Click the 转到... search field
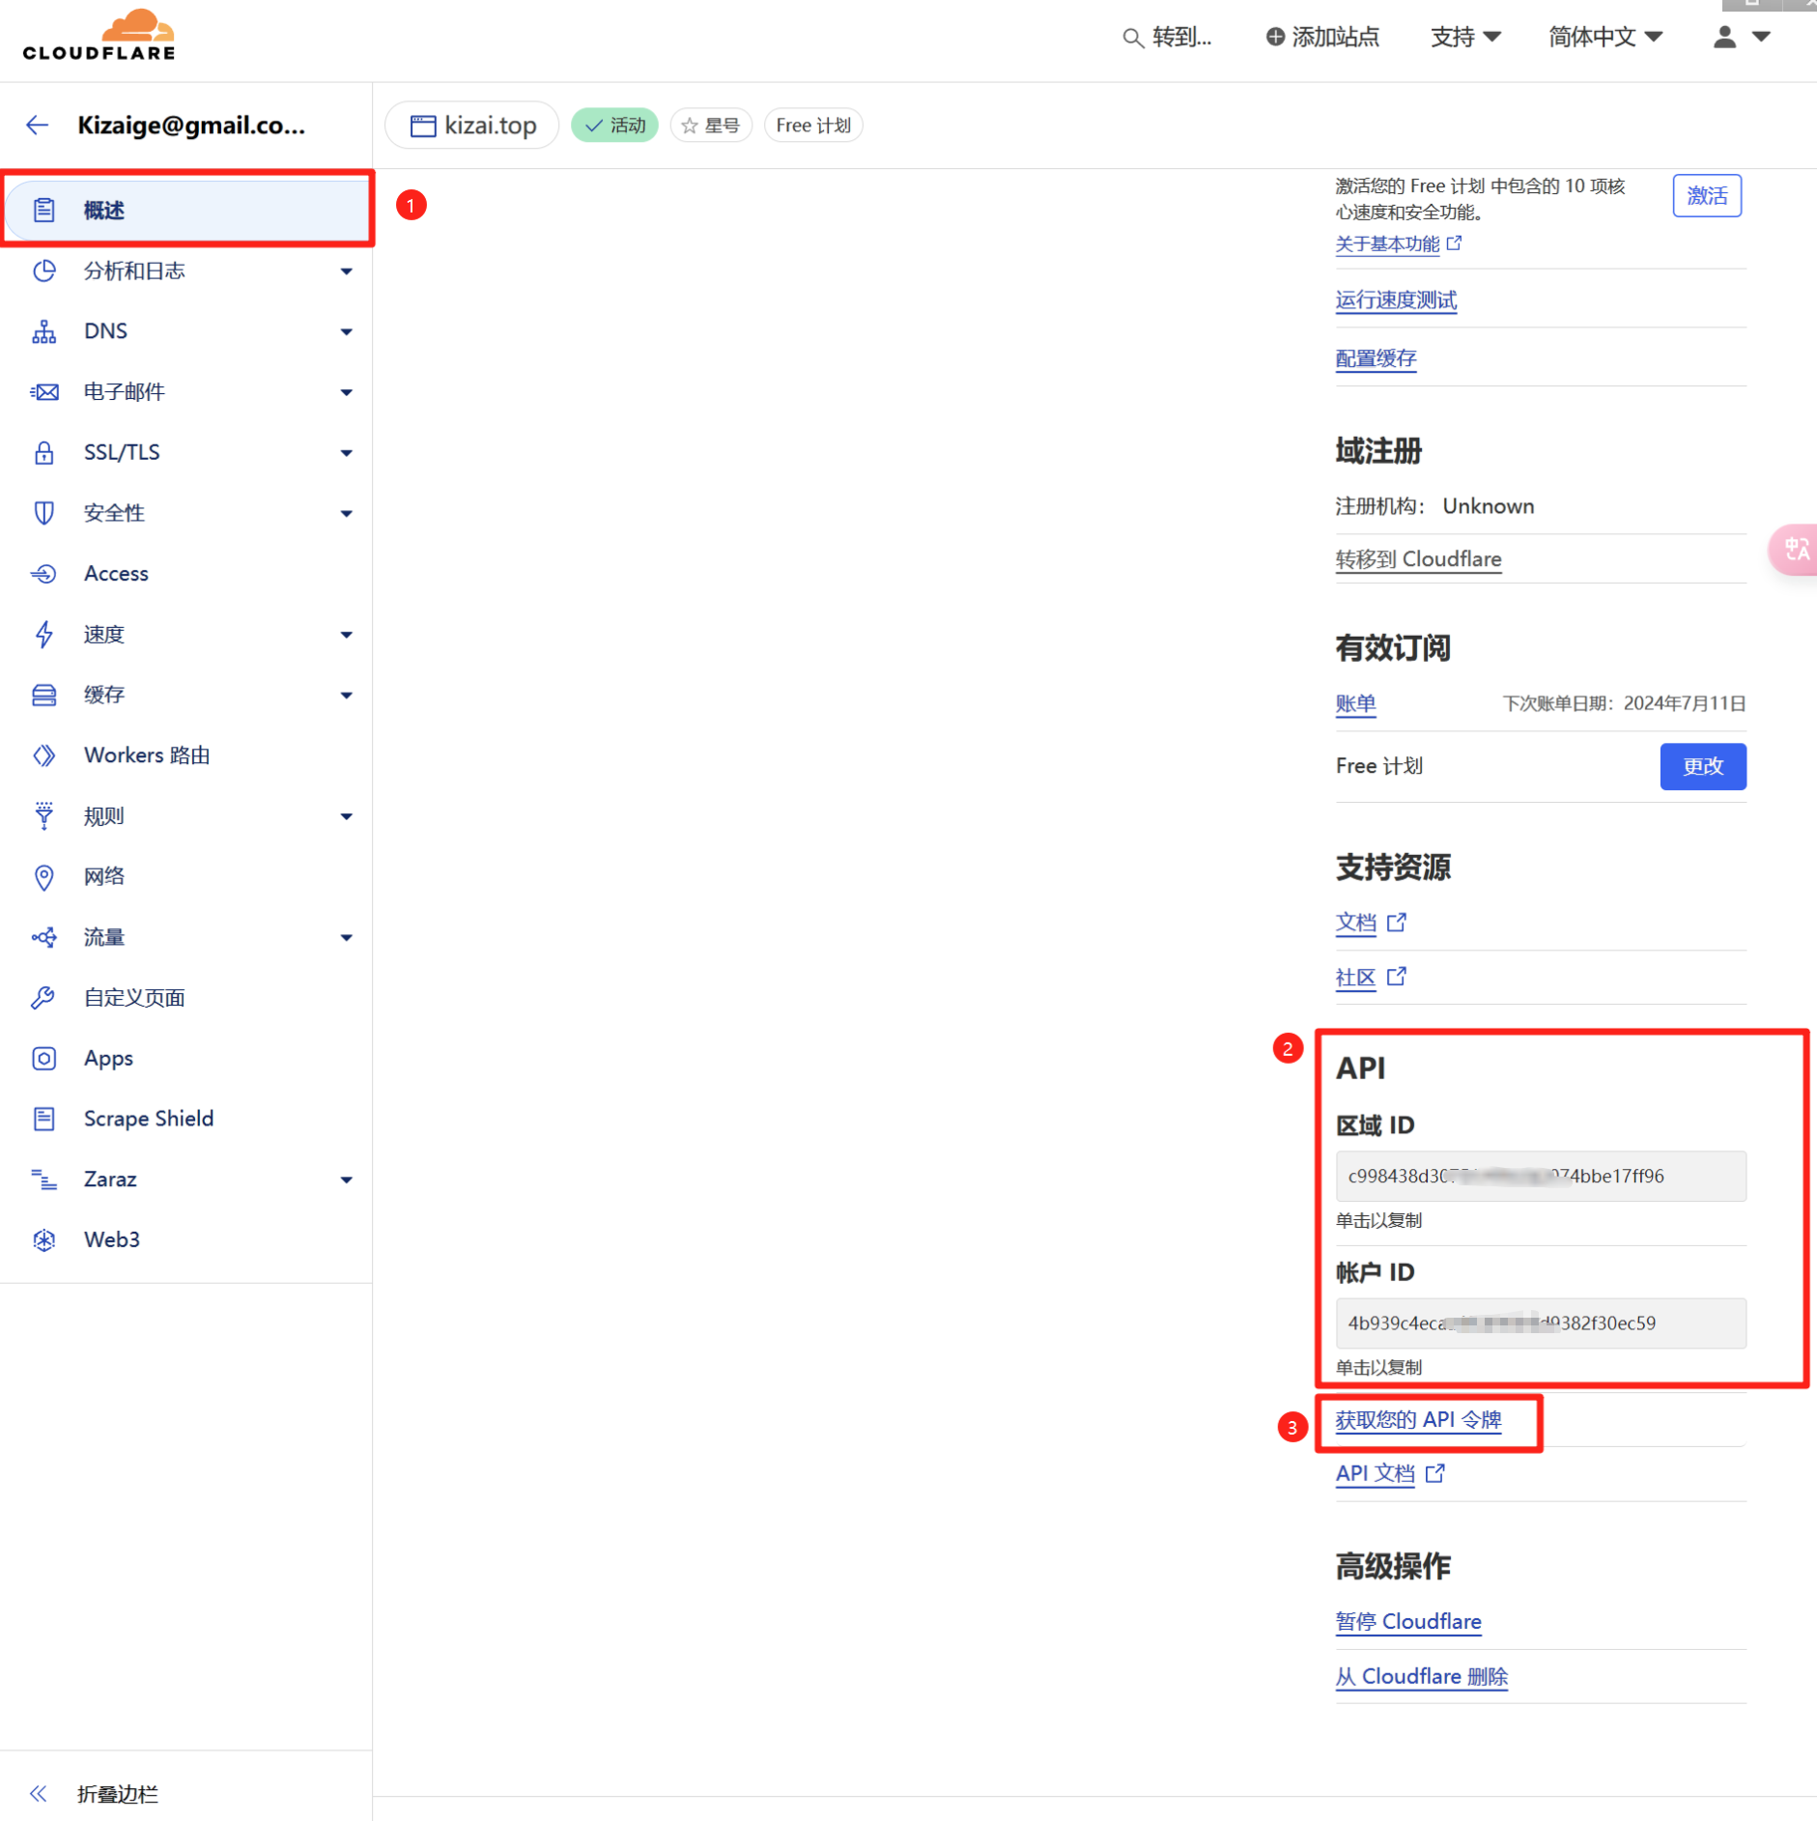This screenshot has height=1821, width=1817. click(x=1167, y=37)
